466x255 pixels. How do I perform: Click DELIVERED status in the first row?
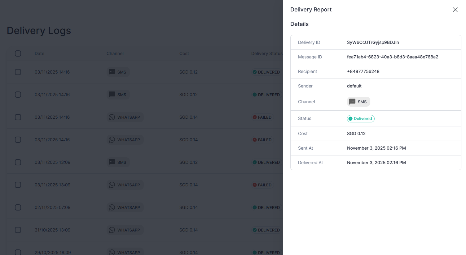pos(266,72)
